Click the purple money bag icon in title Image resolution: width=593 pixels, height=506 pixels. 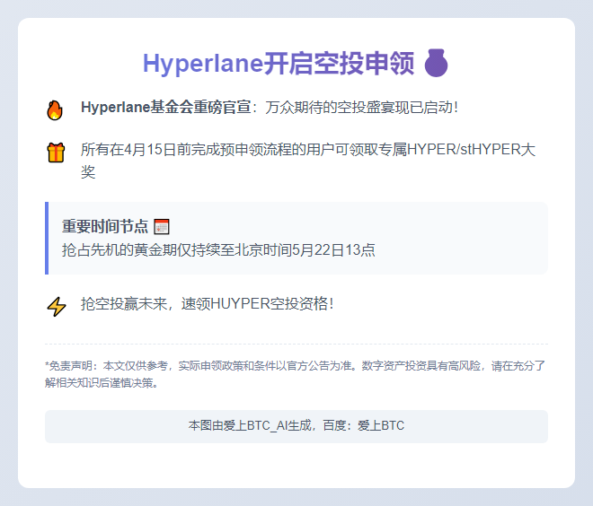click(436, 63)
